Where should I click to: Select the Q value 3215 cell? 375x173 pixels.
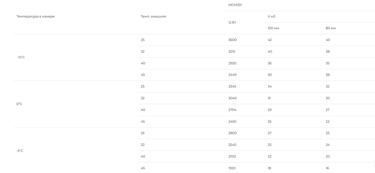click(232, 52)
